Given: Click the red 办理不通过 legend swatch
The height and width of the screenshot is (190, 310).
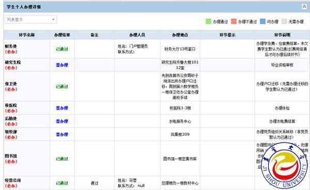Looking at the screenshot, I should tap(234, 21).
